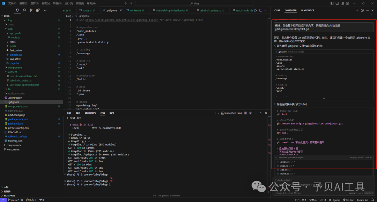The image size is (377, 202).
Task: Open the composer panel more options
Action: click(x=367, y=10)
